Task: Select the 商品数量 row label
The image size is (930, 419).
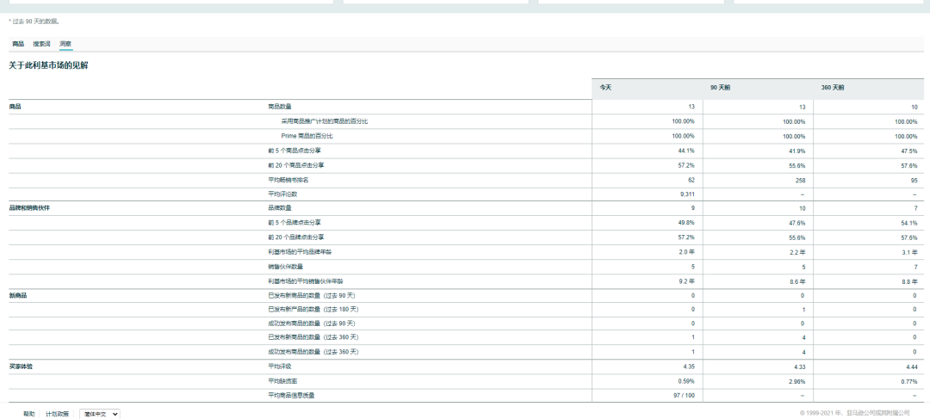Action: tap(280, 107)
